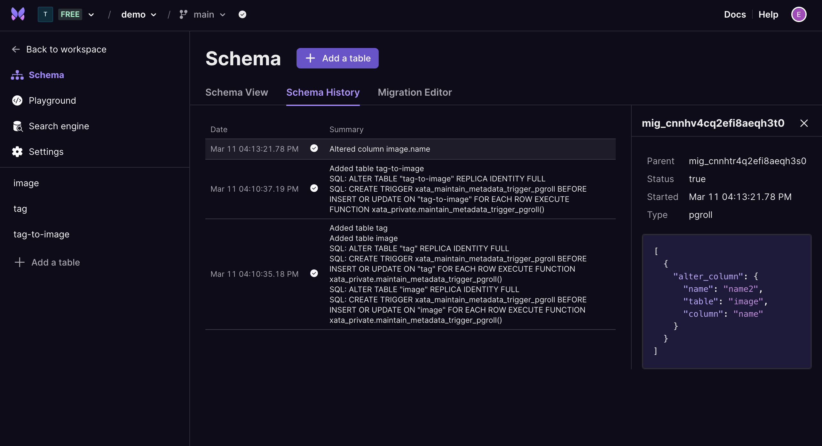
Task: Click the git branch icon beside main
Action: click(x=183, y=14)
